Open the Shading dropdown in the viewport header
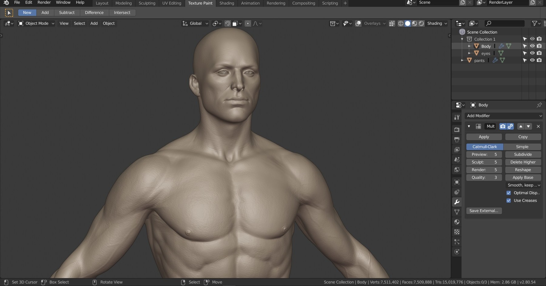The image size is (546, 286). [x=437, y=23]
